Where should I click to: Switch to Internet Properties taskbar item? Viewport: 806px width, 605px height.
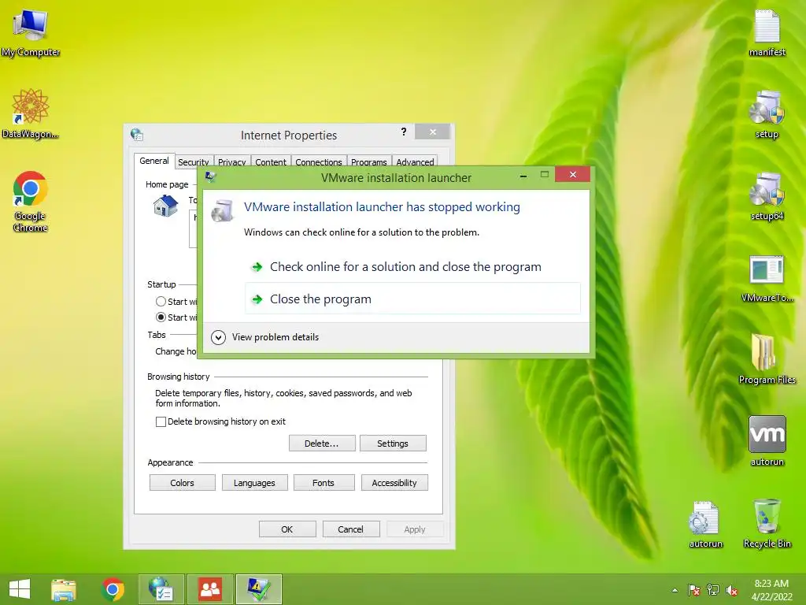pos(161,589)
